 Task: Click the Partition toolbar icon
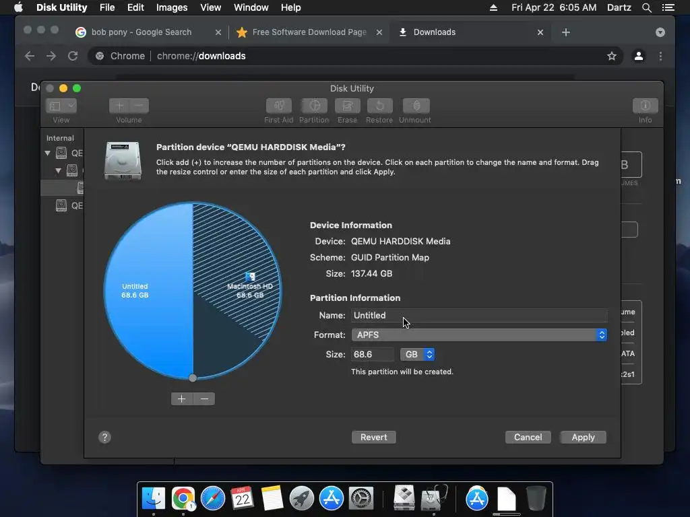click(x=314, y=106)
